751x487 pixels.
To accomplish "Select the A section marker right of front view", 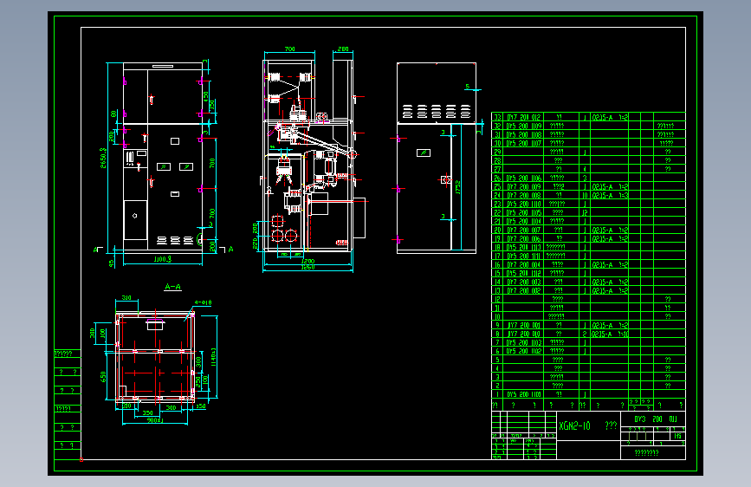I will pyautogui.click(x=231, y=250).
